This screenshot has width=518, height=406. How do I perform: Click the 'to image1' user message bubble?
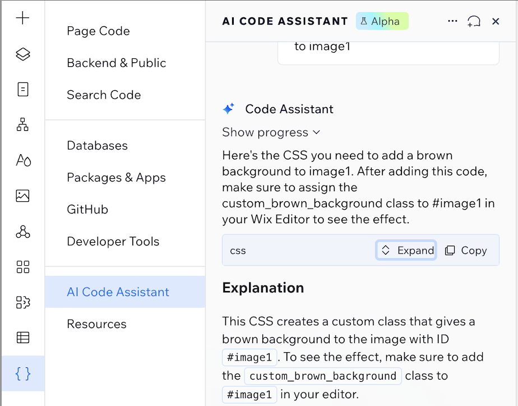tap(388, 53)
